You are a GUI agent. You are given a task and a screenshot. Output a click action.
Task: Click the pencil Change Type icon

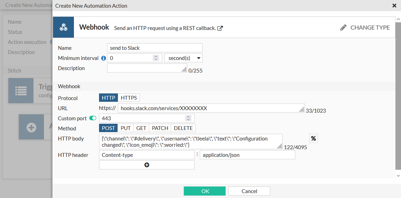[x=343, y=28]
